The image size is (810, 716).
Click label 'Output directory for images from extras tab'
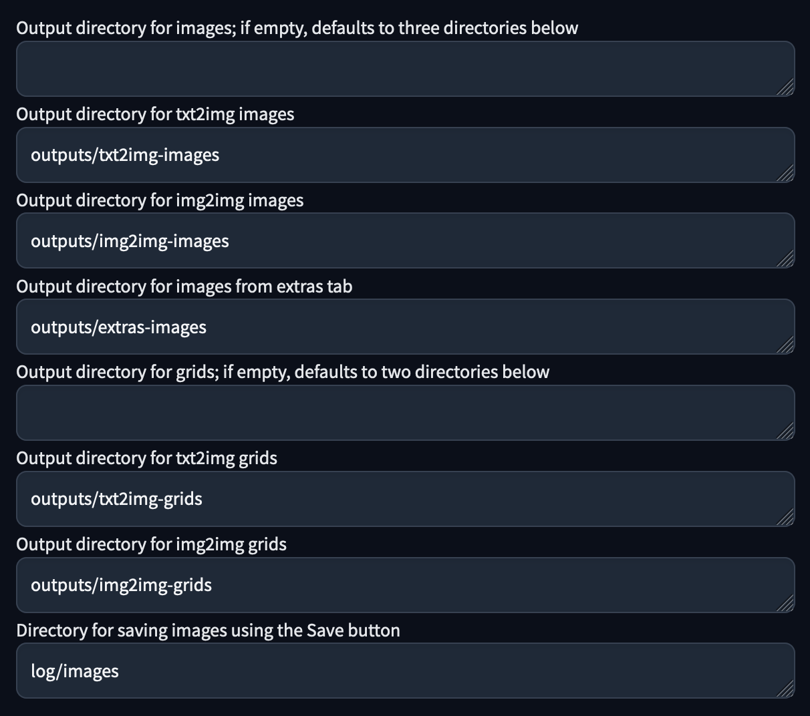point(184,287)
